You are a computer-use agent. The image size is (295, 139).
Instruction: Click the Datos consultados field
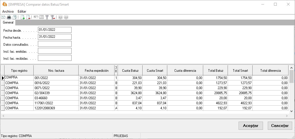54,44
